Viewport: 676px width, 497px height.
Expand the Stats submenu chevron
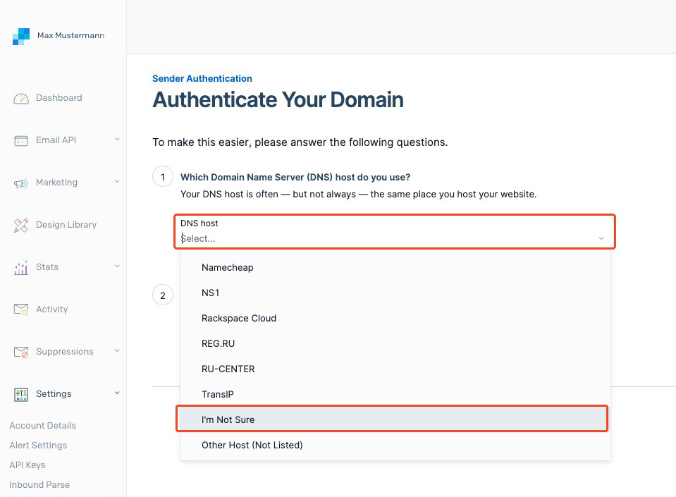pos(117,266)
